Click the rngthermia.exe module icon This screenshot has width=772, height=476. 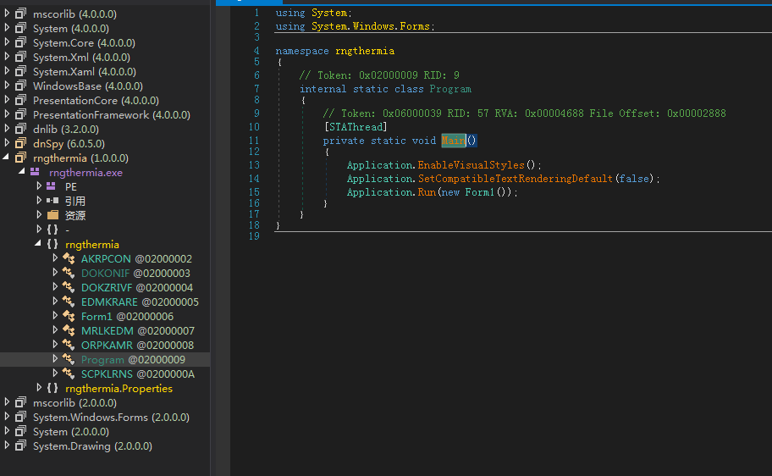pos(35,172)
